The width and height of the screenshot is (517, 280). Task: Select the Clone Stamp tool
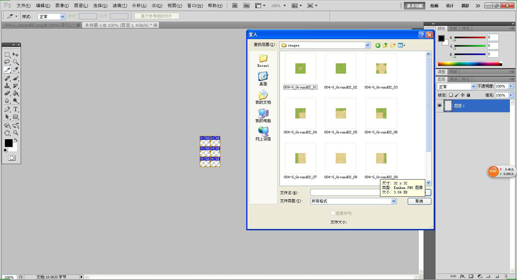click(x=7, y=86)
